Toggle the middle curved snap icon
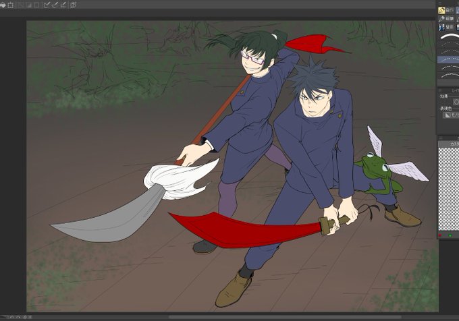Viewport: 459px width, 321px height. pyautogui.click(x=55, y=5)
